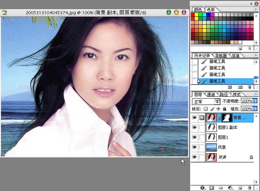The image size is (260, 191).
Task: Select the 图层1 副本 layer name
Action: (228, 127)
